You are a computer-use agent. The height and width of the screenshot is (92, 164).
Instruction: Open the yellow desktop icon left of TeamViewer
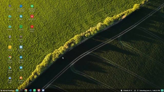tap(10, 47)
